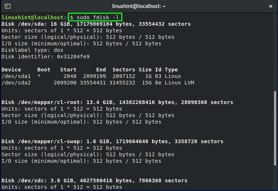Image resolution: width=278 pixels, height=191 pixels.
Task: Click the Disk /dev/mapper/cl-swap heading line
Action: pos(112,141)
